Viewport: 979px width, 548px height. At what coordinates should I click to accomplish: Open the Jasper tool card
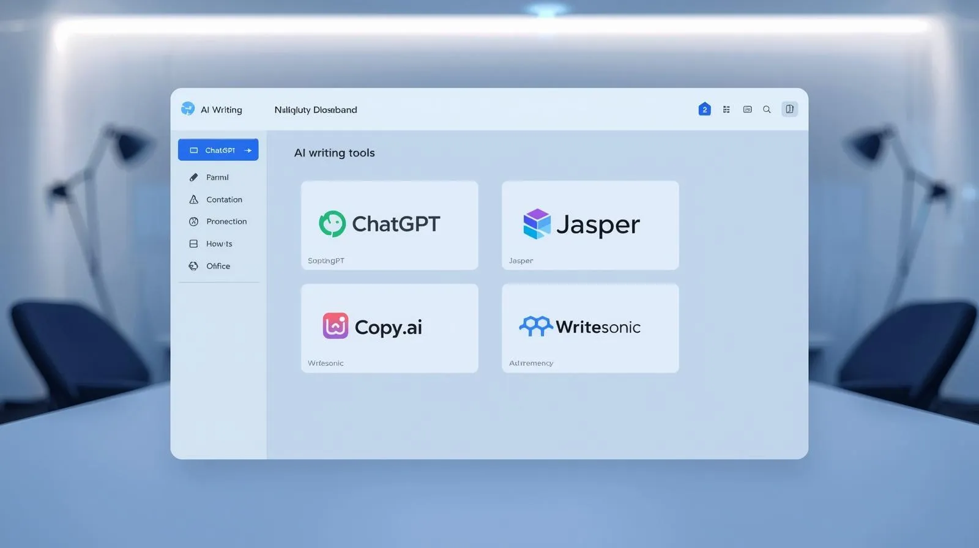pyautogui.click(x=590, y=224)
